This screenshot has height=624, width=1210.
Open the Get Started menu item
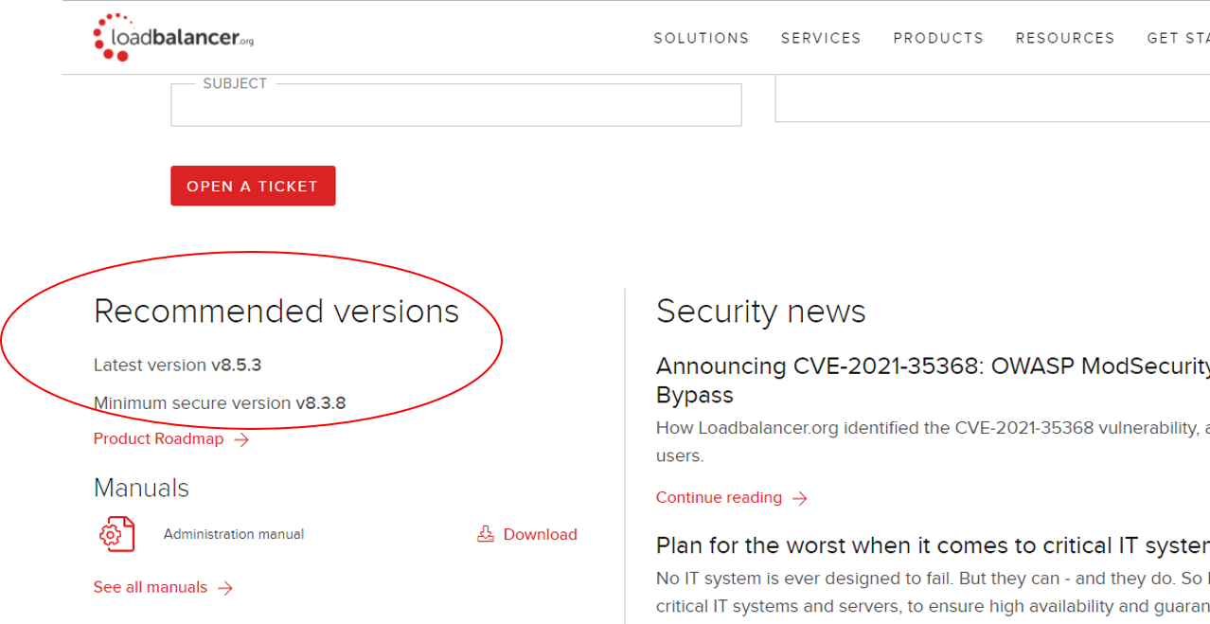(x=1178, y=39)
